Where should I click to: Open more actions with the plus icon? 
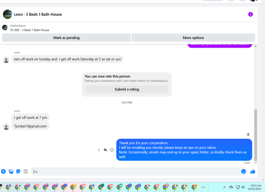pyautogui.click(x=3, y=171)
